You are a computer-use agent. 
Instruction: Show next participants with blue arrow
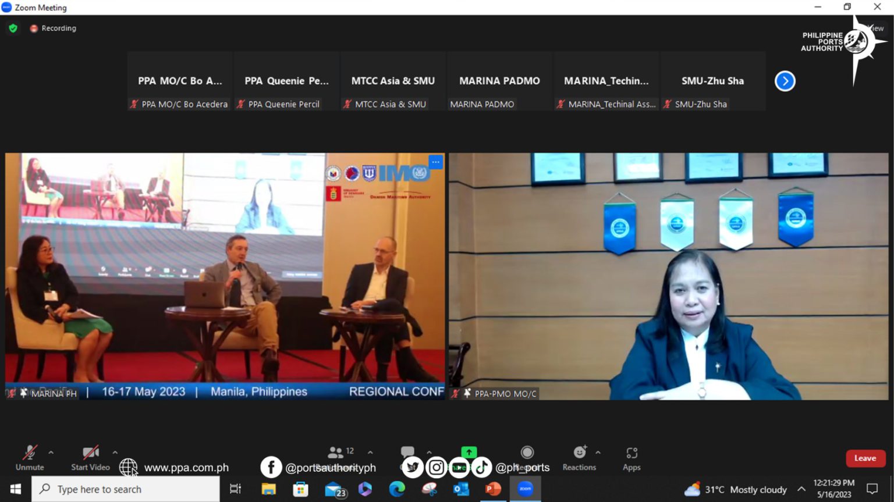pos(785,81)
